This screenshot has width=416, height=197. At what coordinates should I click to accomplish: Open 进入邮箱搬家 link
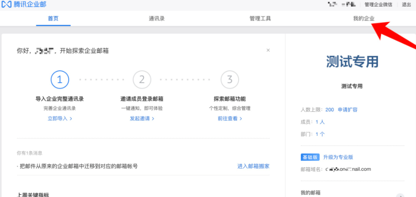[253, 166]
